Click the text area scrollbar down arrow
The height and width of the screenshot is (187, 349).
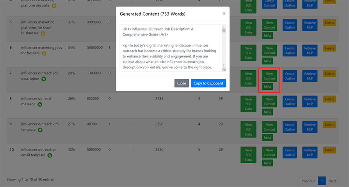(x=224, y=65)
